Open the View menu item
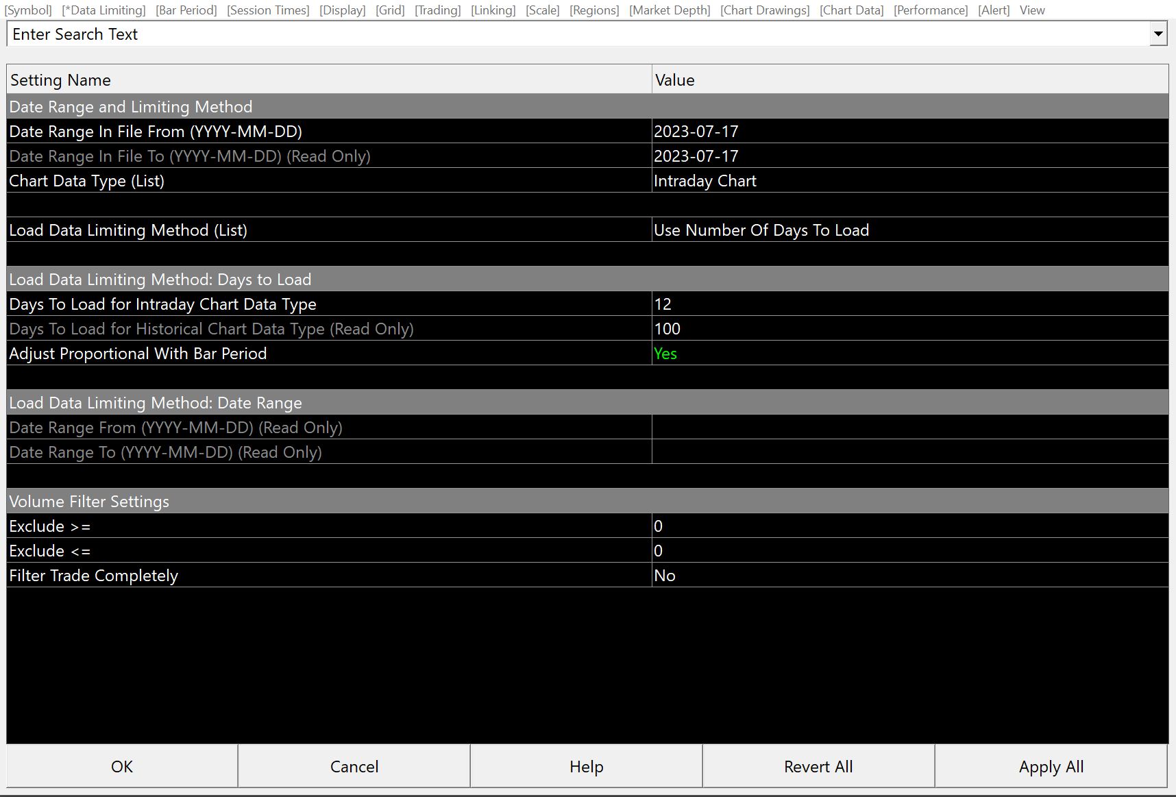This screenshot has height=797, width=1176. click(1032, 10)
